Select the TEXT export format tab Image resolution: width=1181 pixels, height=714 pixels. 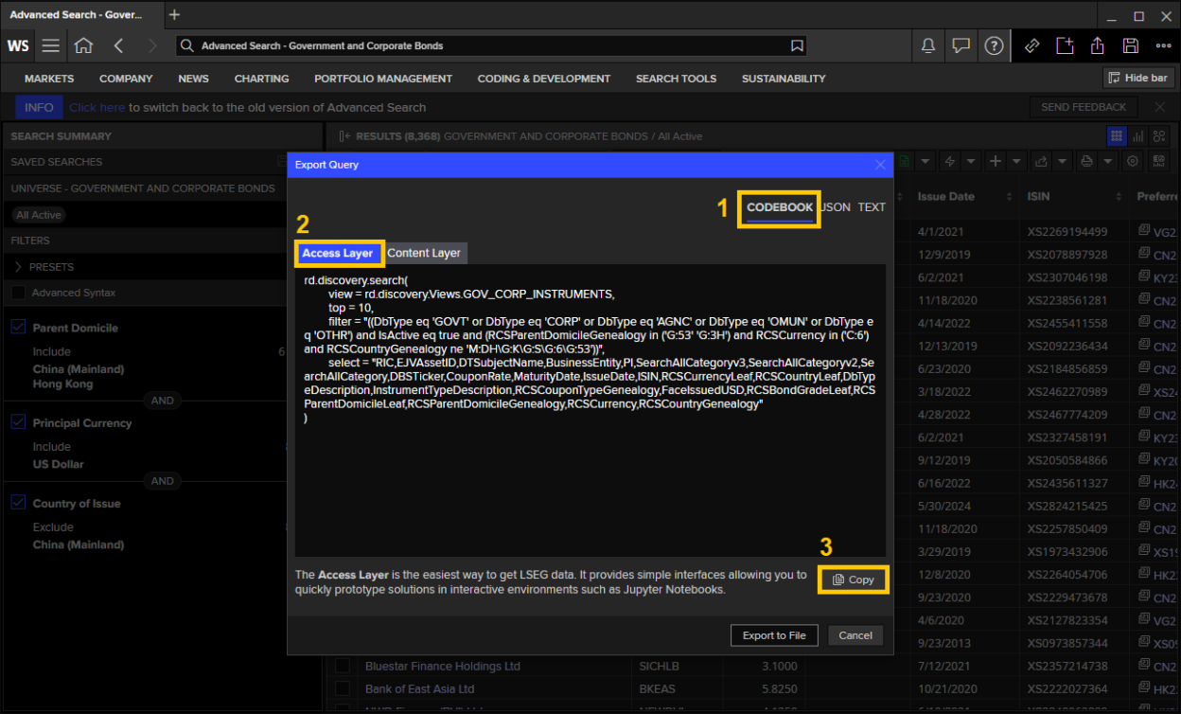tap(872, 207)
